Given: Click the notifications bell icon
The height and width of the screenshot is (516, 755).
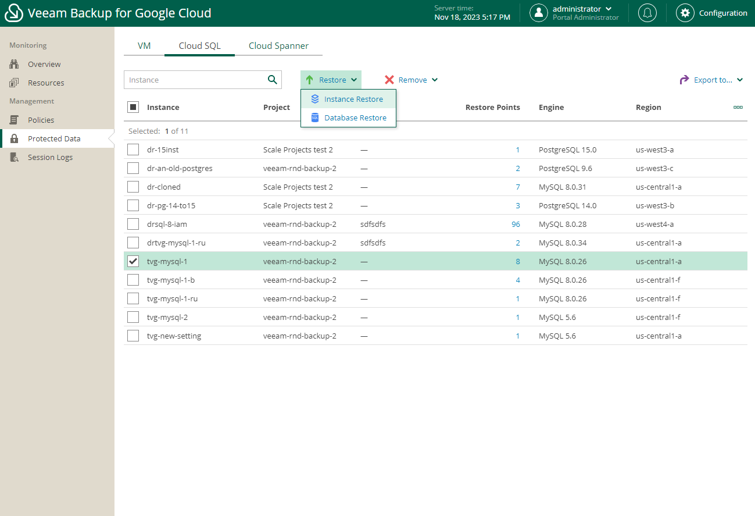Looking at the screenshot, I should [x=647, y=13].
